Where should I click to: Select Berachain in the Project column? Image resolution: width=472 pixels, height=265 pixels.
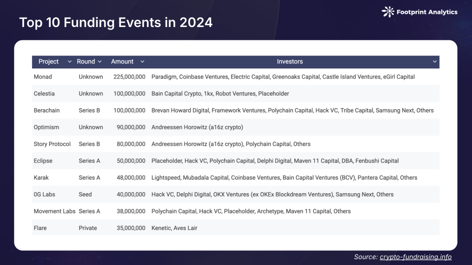coord(46,111)
